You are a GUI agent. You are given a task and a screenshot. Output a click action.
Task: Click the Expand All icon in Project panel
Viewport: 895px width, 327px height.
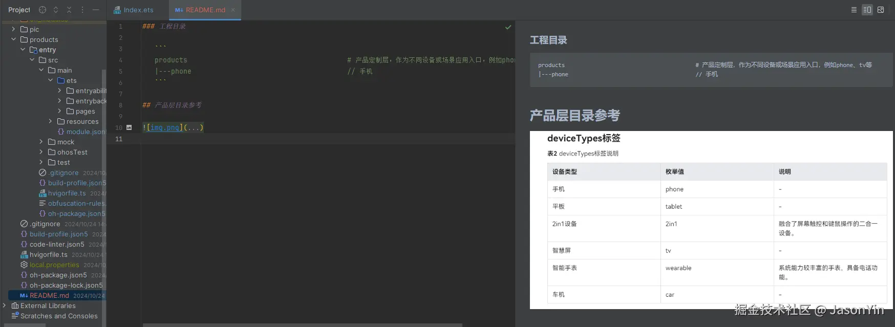tap(56, 10)
